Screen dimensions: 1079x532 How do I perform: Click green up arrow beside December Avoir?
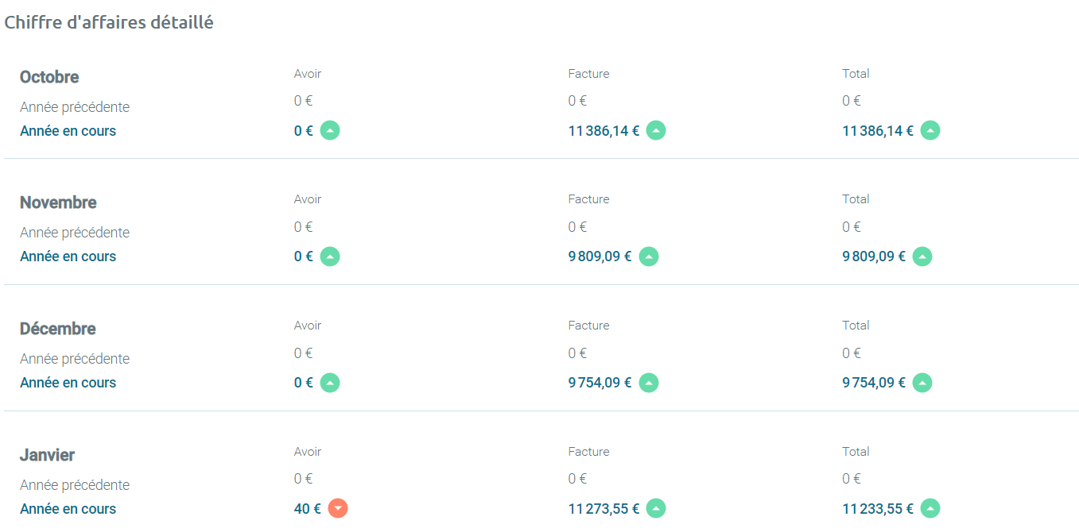click(330, 383)
